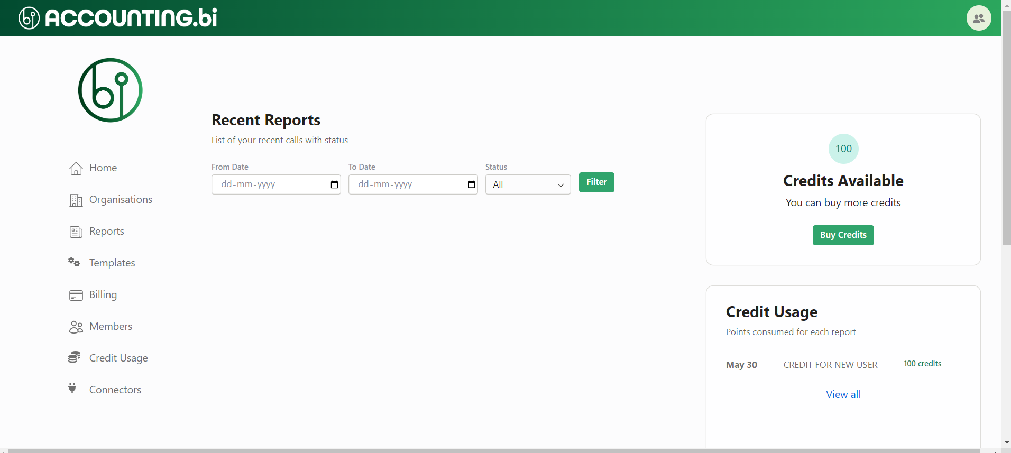The width and height of the screenshot is (1011, 453).
Task: Click the Credits Available heading
Action: pos(843,181)
